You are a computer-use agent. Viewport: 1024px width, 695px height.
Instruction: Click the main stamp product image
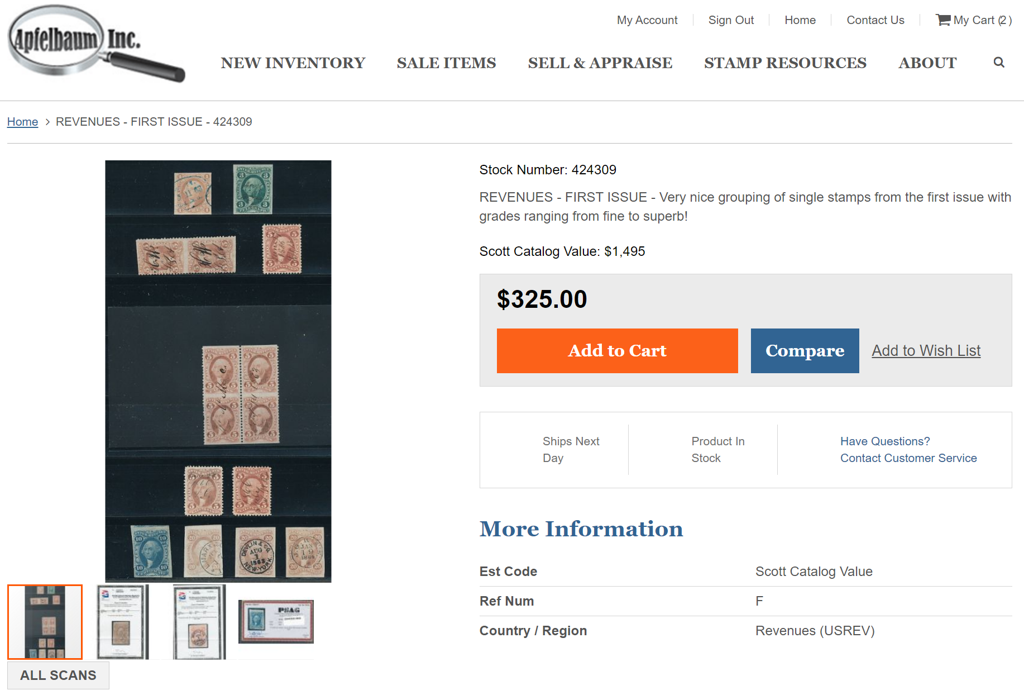(x=218, y=371)
